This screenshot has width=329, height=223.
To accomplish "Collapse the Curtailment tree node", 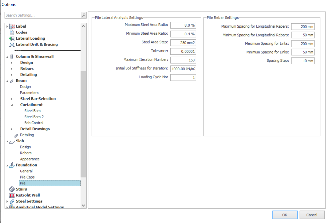I will pyautogui.click(x=12, y=105).
